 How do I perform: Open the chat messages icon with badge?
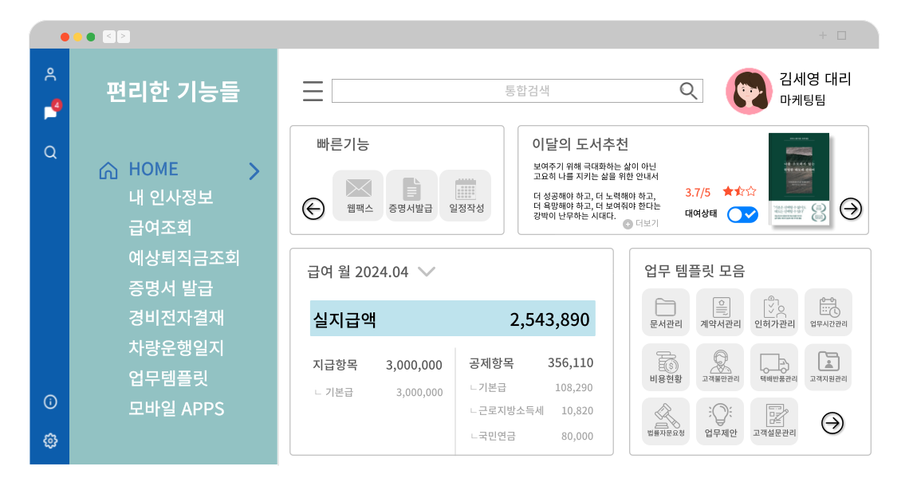coord(50,112)
